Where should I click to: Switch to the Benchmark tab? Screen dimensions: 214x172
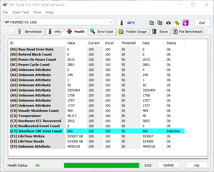[30, 32]
